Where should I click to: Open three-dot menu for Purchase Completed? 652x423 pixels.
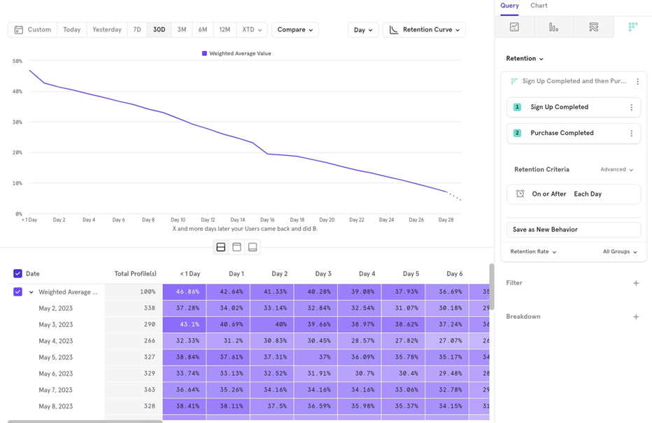631,134
